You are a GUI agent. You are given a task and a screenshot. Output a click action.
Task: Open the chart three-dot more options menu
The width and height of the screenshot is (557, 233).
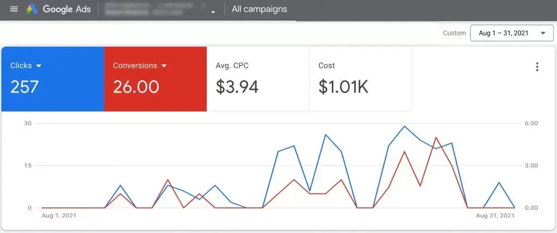tap(537, 67)
